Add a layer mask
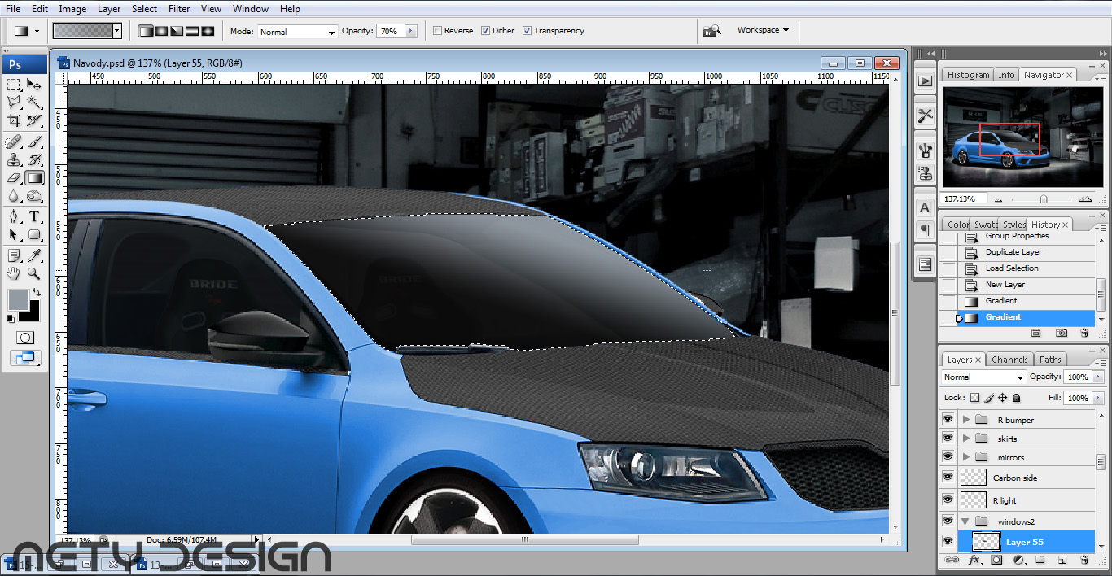 click(996, 561)
